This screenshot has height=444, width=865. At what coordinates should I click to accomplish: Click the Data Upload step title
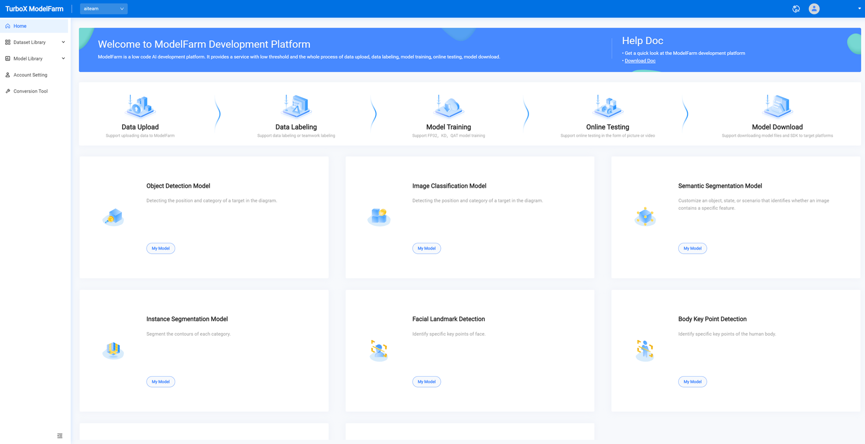click(140, 127)
